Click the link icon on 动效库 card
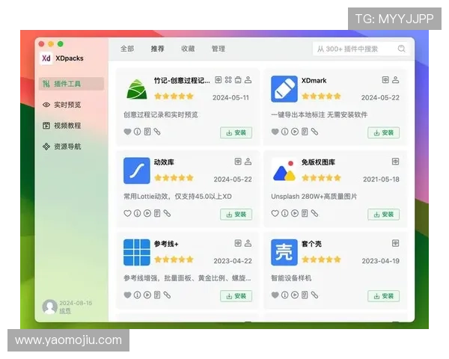 (x=167, y=213)
